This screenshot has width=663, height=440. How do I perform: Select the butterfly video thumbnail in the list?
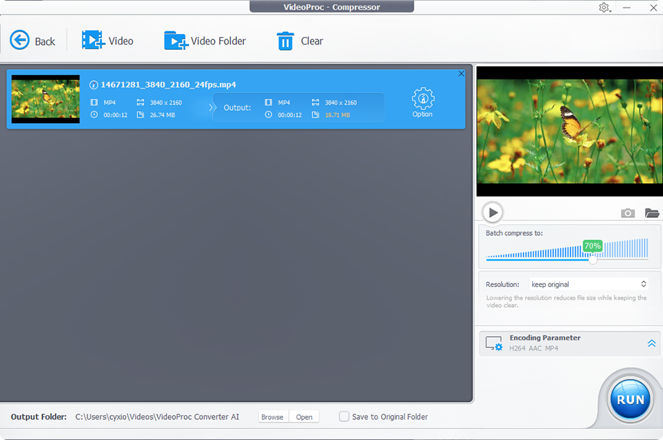click(46, 99)
